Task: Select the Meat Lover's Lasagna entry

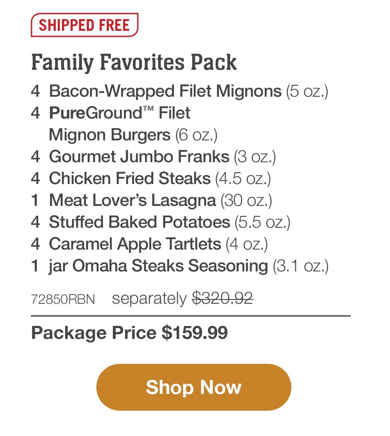Action: 133,200
